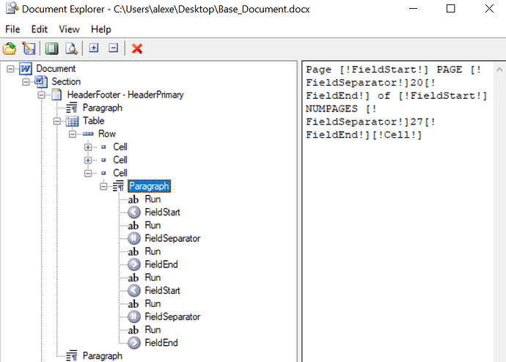The width and height of the screenshot is (506, 362).
Task: Click the green Render document toolbar icon
Action: point(51,48)
